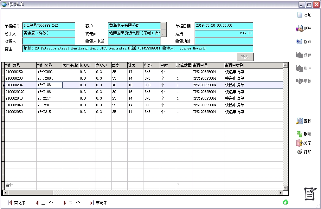This screenshot has height=209, width=321.
Task: Open the 客户 lookup button
Action: click(164, 26)
